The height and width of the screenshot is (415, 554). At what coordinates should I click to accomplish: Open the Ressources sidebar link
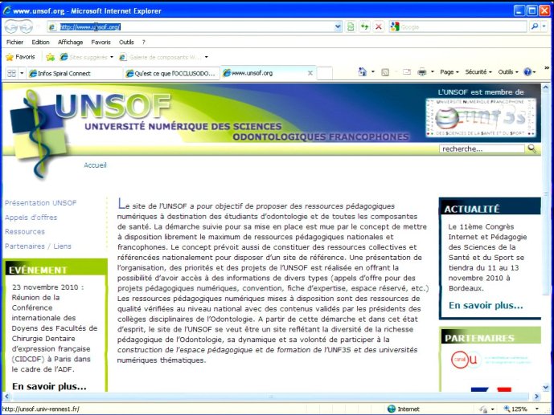(25, 231)
